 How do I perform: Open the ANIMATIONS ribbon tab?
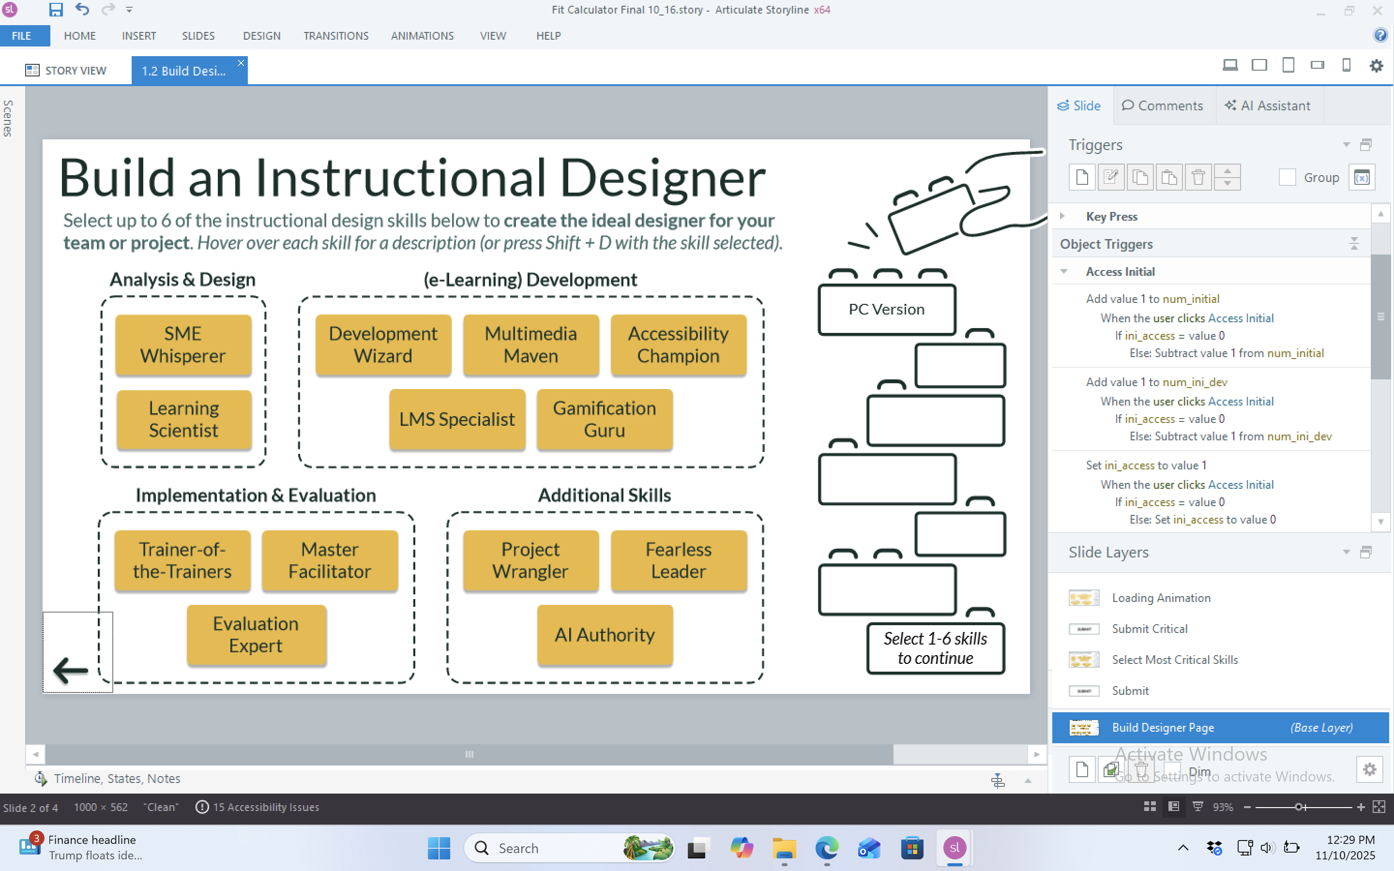422,36
